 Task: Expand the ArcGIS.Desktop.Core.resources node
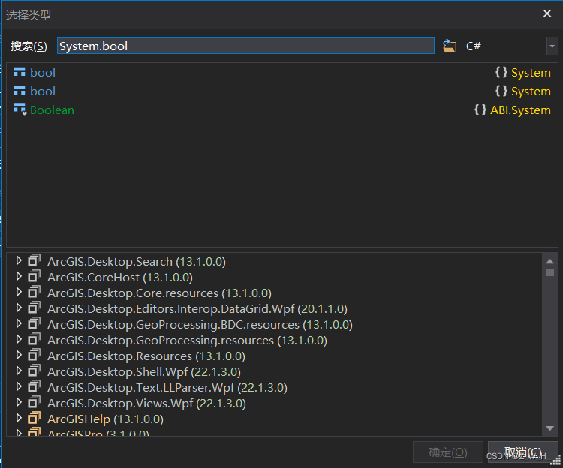point(19,292)
